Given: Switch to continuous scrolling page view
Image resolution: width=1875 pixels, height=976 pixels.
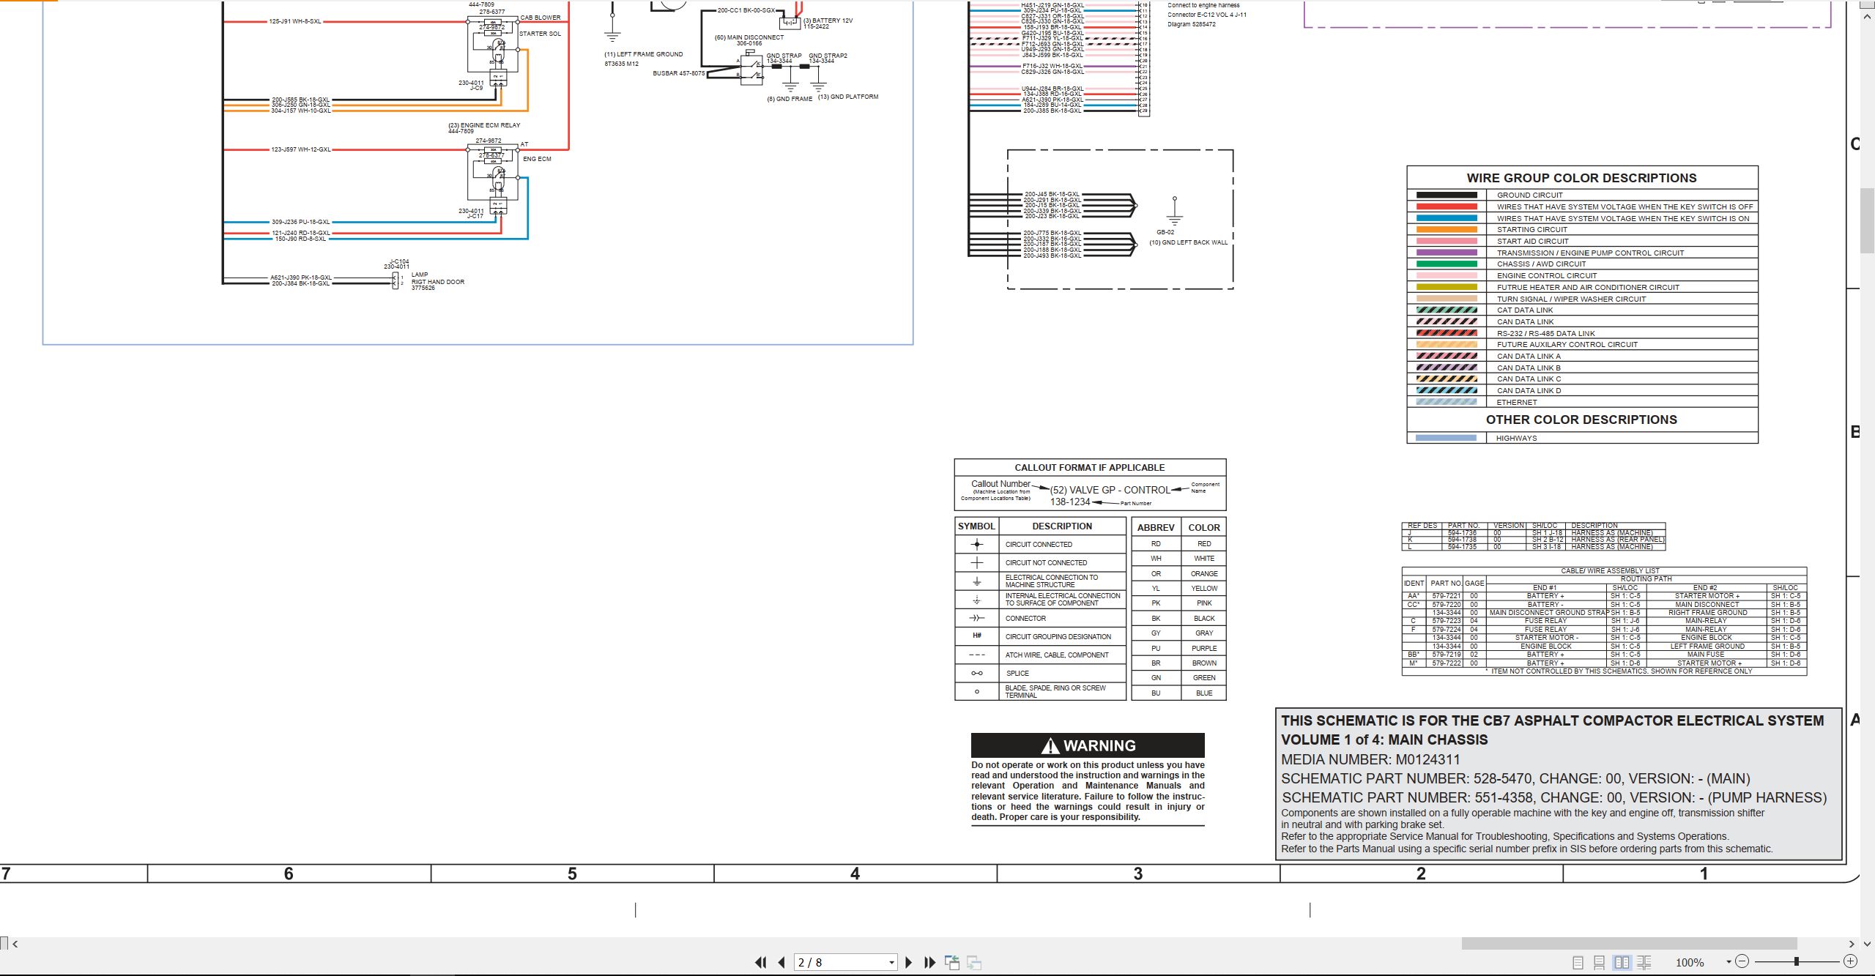Looking at the screenshot, I should coord(1600,962).
